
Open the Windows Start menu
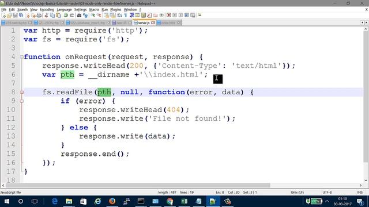6,201
